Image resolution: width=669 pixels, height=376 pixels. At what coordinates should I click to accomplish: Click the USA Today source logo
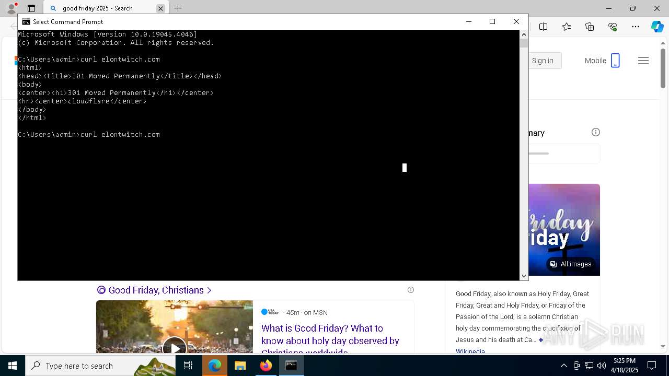point(270,312)
